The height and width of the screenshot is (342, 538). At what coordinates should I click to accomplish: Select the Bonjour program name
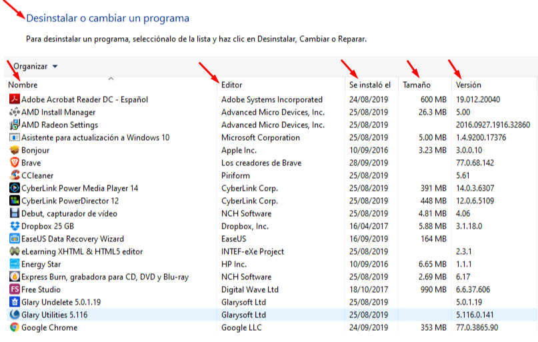point(35,150)
